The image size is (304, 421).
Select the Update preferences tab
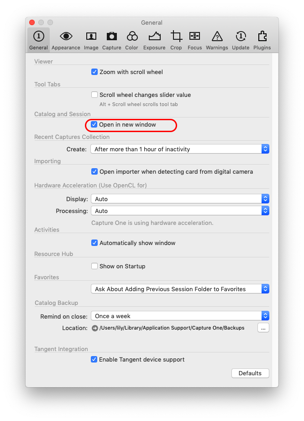click(241, 40)
